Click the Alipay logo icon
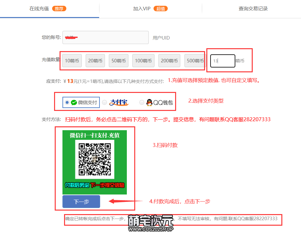This screenshot has height=235, width=301. (x=119, y=103)
